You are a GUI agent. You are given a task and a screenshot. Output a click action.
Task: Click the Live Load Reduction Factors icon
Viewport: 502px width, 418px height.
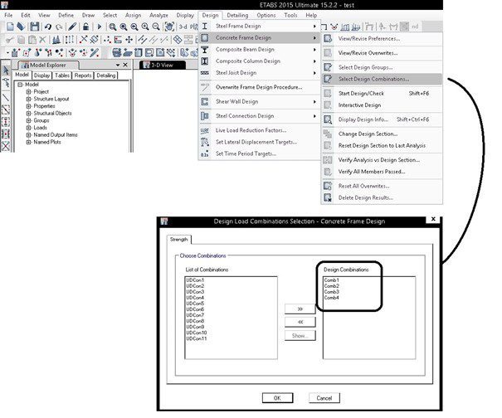[x=205, y=130]
